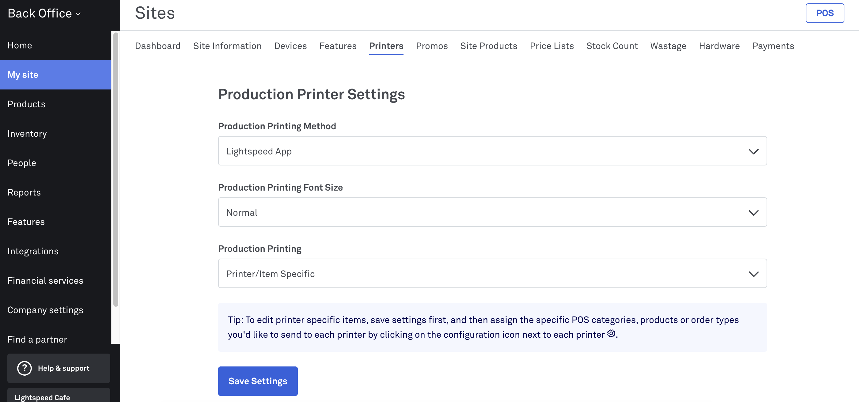Click the Save Settings button
The width and height of the screenshot is (864, 402).
258,381
